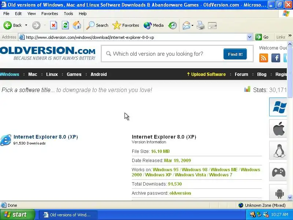Select the Android navigation tab

tap(99, 74)
